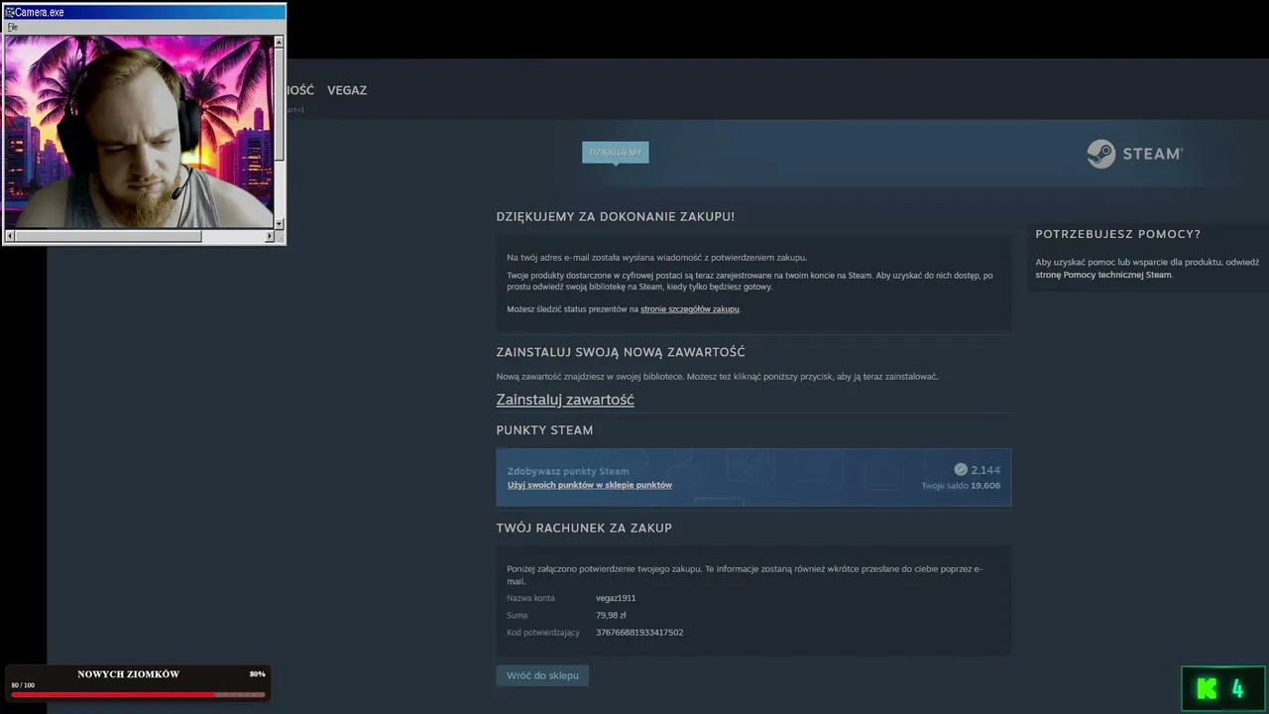The image size is (1269, 714).
Task: Click the right arrow of Camera.exe horizontal scrollbar
Action: pyautogui.click(x=269, y=236)
